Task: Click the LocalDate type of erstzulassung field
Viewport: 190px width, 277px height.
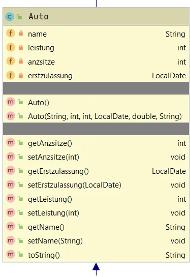Action: point(169,76)
